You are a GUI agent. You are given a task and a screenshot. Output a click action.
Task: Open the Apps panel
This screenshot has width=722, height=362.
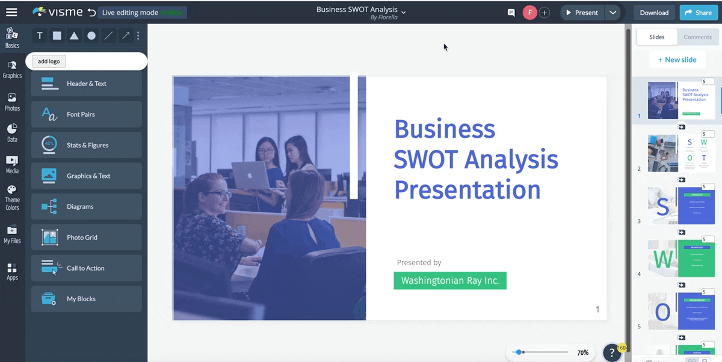pos(12,271)
